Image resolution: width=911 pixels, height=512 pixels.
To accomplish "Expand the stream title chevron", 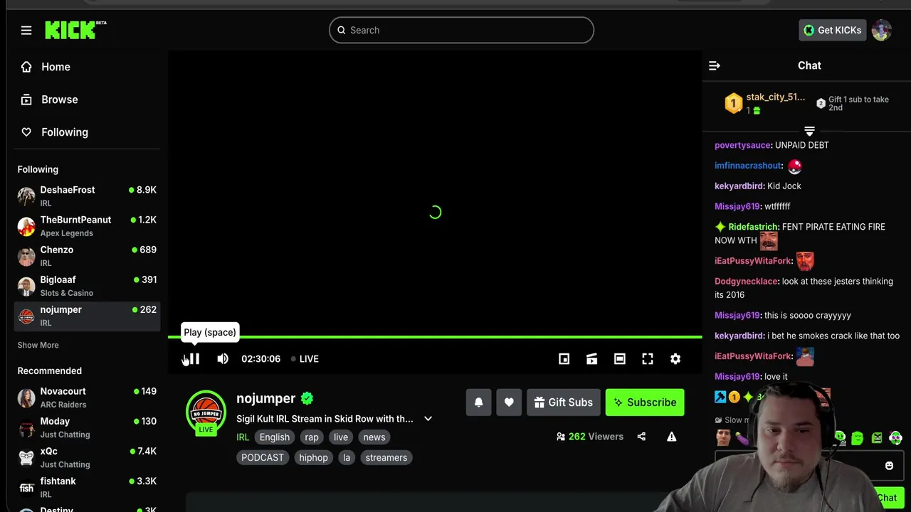I will point(428,419).
